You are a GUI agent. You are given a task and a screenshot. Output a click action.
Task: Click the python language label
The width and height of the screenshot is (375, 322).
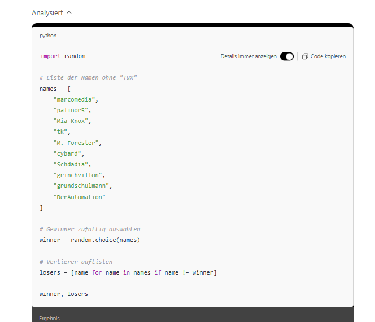[47, 36]
